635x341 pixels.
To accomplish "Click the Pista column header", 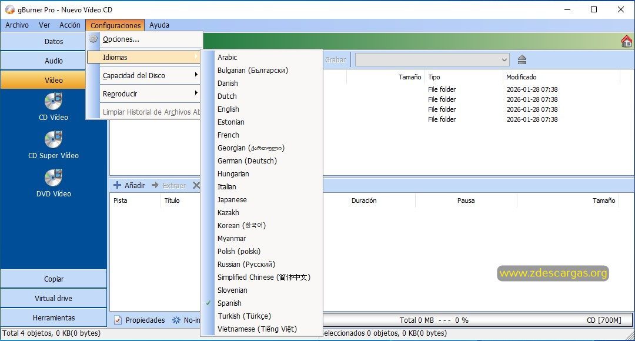I will pos(135,200).
